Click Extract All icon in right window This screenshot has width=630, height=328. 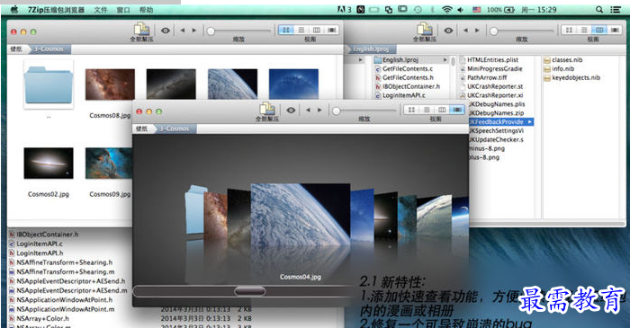(x=425, y=30)
